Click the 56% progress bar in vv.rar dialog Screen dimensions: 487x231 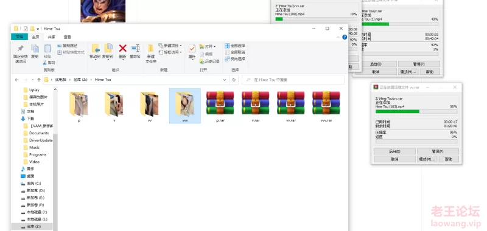pyautogui.click(x=416, y=111)
